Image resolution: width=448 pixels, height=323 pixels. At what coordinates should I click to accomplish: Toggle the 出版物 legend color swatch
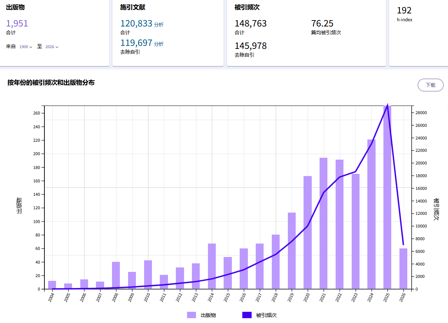click(192, 315)
